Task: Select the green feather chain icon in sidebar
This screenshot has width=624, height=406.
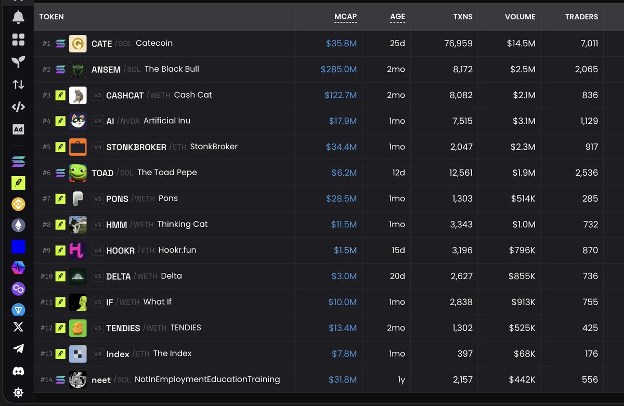Action: tap(18, 182)
